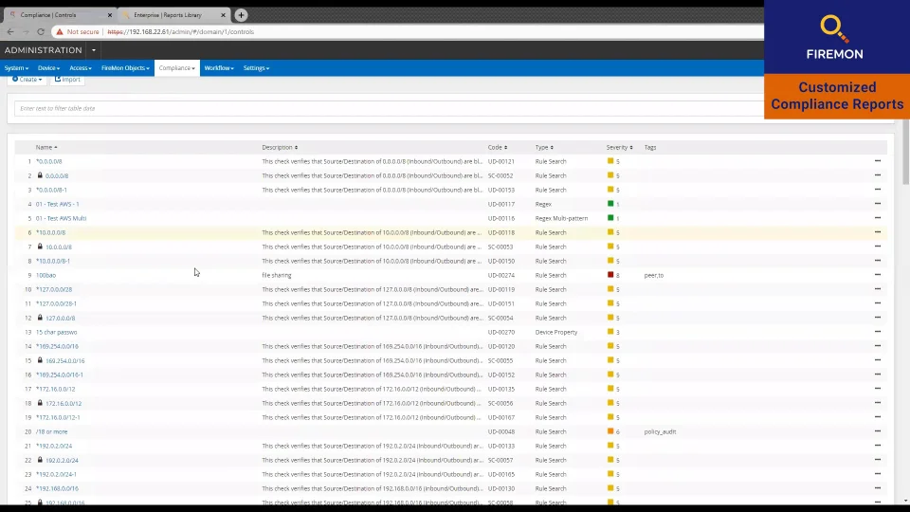Viewport: 910px width, 512px height.
Task: Open the *127.0.0.0/28-1 control link
Action: (56, 303)
